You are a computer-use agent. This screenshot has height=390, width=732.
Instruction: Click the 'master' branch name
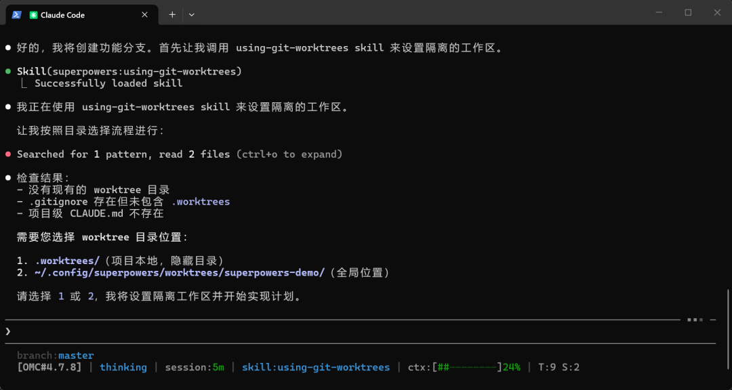click(x=76, y=355)
